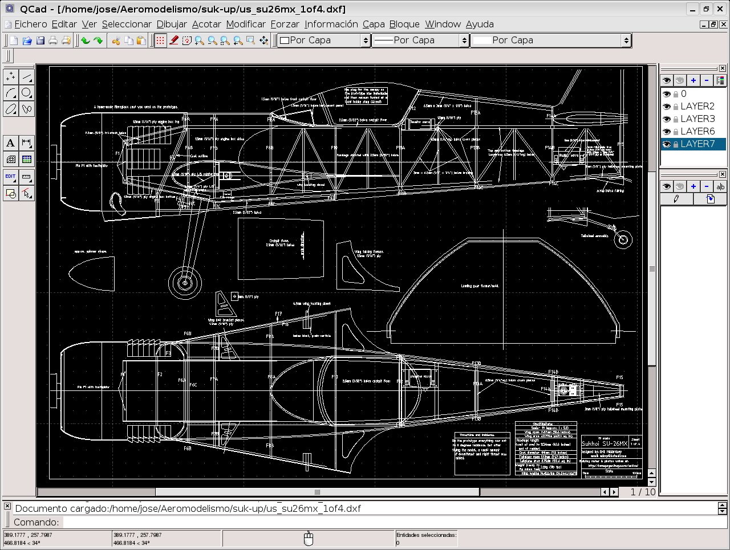
Task: Open the color 'Por Capa' dropdown
Action: point(323,40)
